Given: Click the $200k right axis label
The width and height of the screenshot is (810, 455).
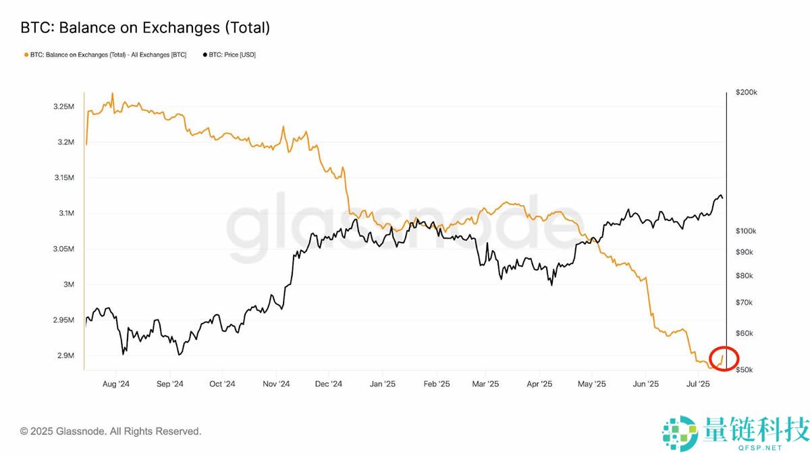Looking at the screenshot, I should [x=747, y=92].
